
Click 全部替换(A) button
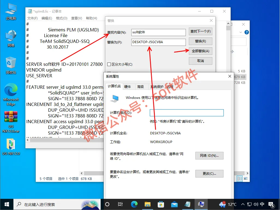point(201,51)
